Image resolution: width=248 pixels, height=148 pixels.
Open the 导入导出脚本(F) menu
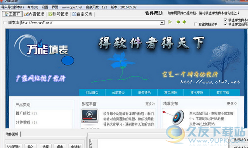[x=12, y=7]
